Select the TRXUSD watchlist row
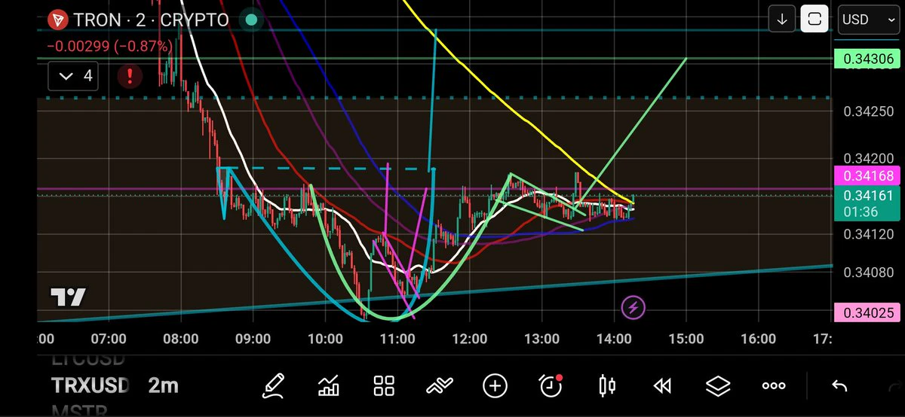This screenshot has height=417, width=905. tap(90, 386)
